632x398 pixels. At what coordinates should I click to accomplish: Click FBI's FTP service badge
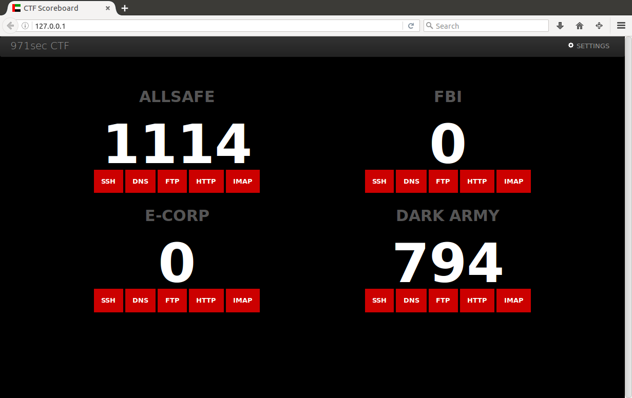tap(443, 182)
